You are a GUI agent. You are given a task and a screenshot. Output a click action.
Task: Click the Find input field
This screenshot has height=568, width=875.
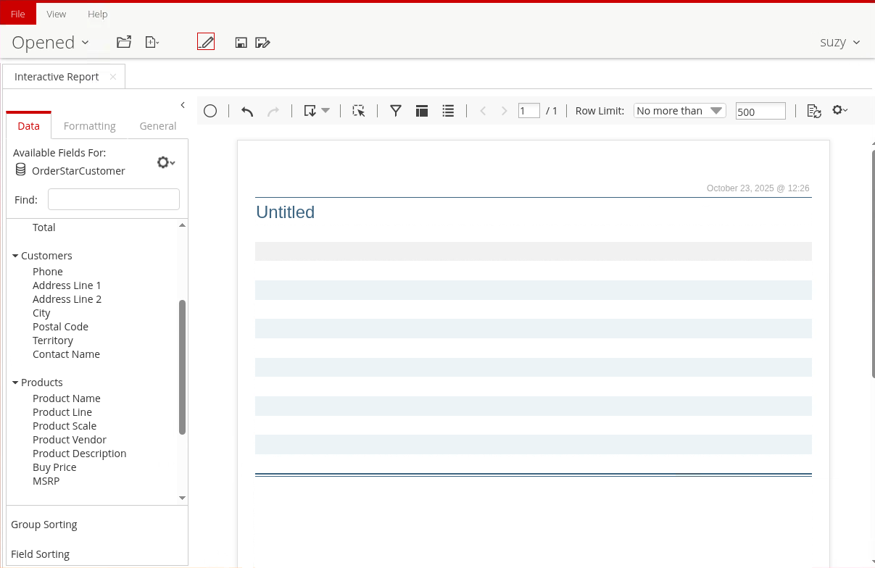113,199
